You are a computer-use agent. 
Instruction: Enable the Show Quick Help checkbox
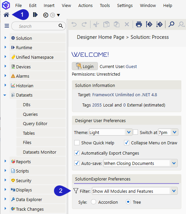(77, 143)
